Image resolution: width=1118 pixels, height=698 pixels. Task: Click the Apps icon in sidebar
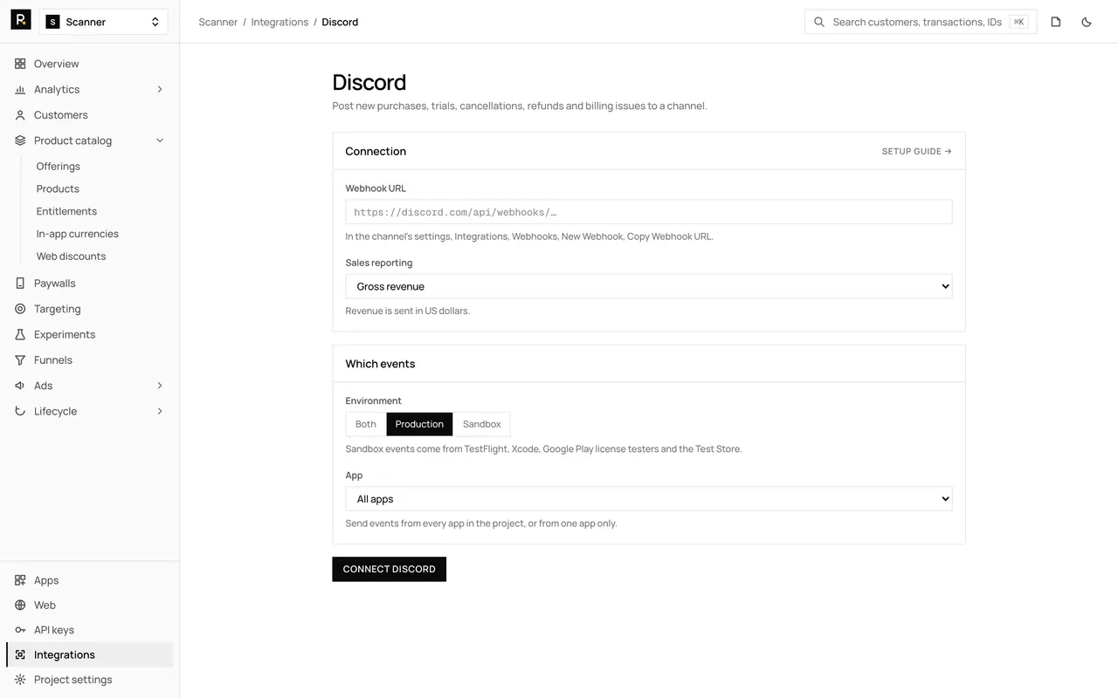tap(20, 580)
